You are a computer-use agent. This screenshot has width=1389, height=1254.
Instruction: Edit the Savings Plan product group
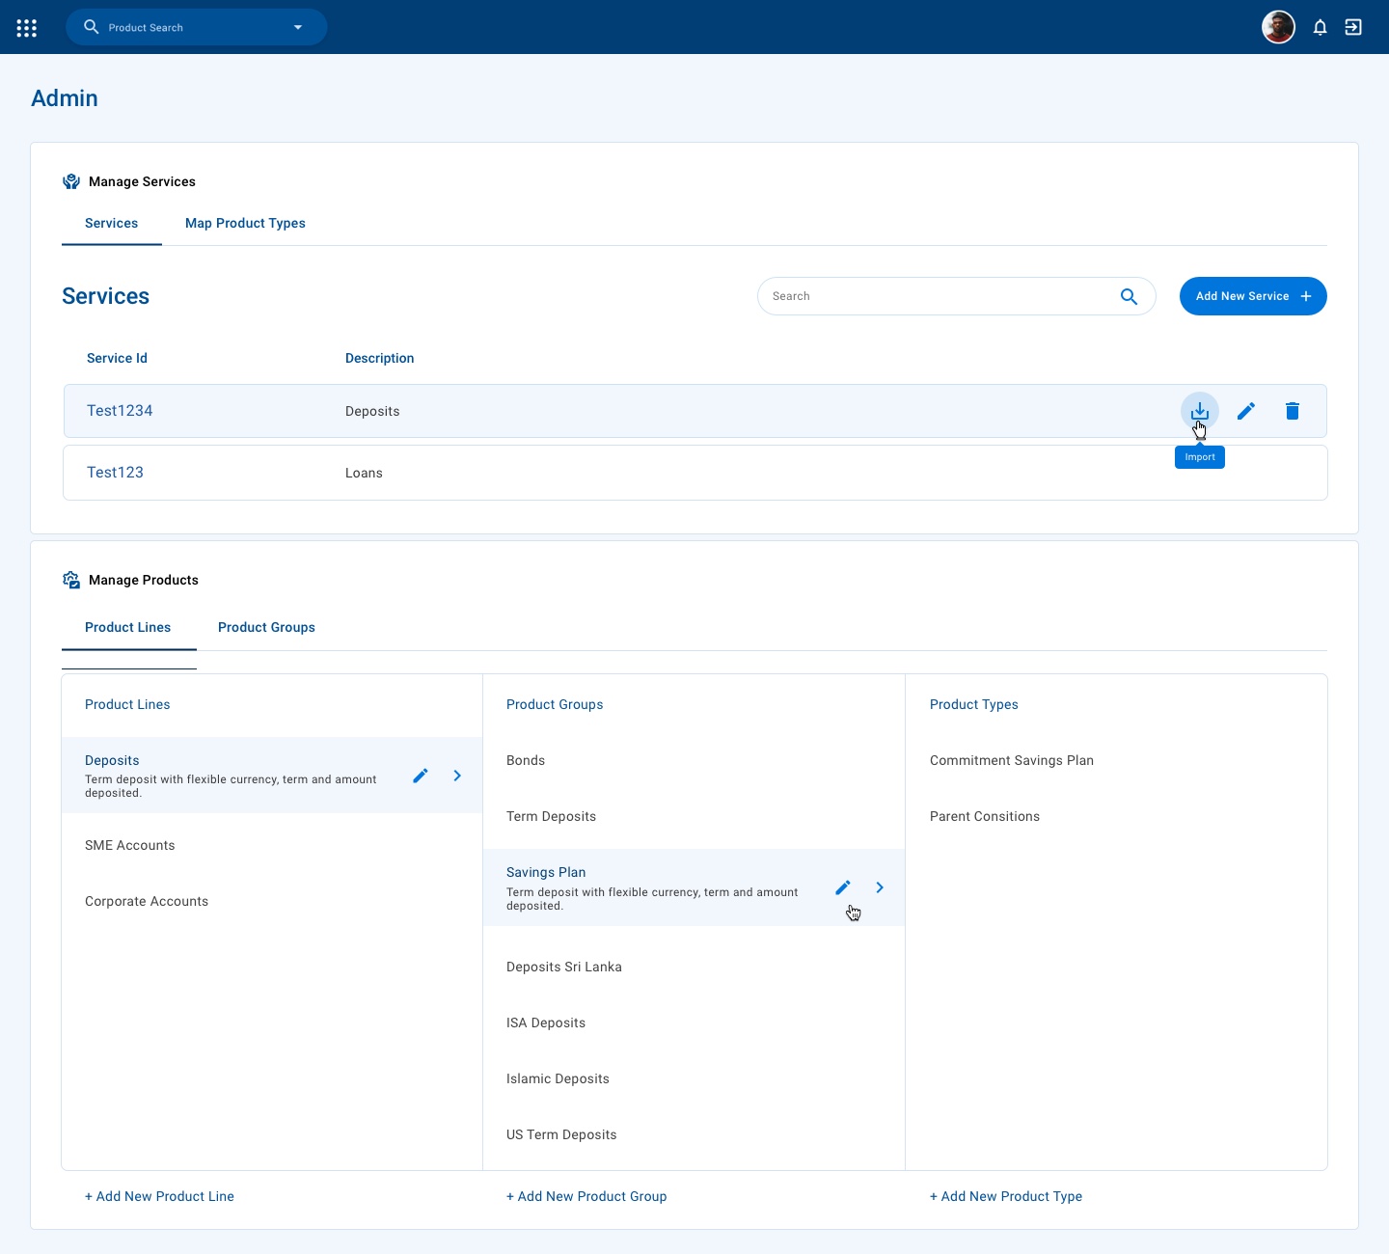[843, 887]
